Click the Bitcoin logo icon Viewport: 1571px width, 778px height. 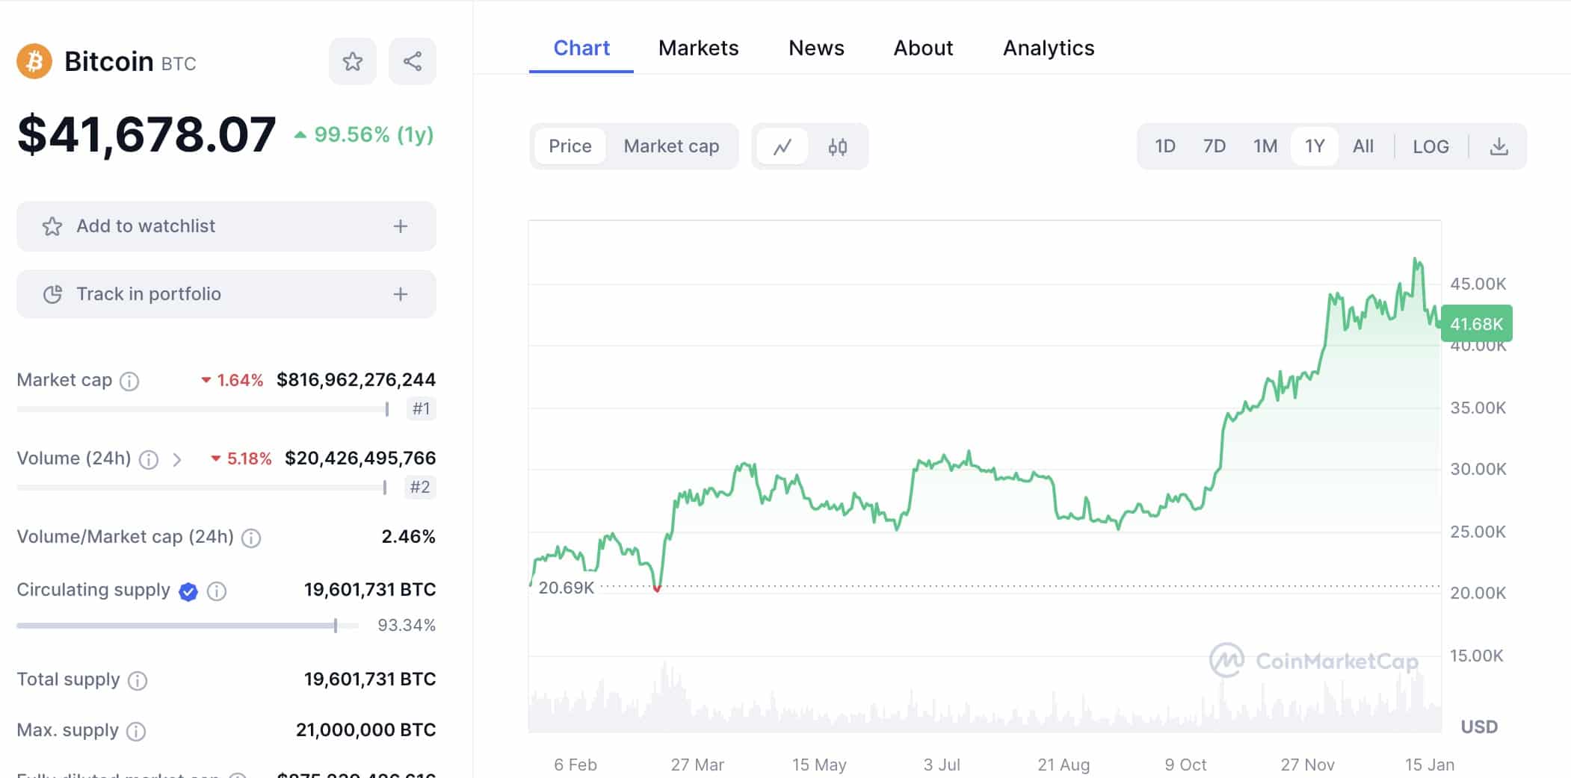pos(34,61)
